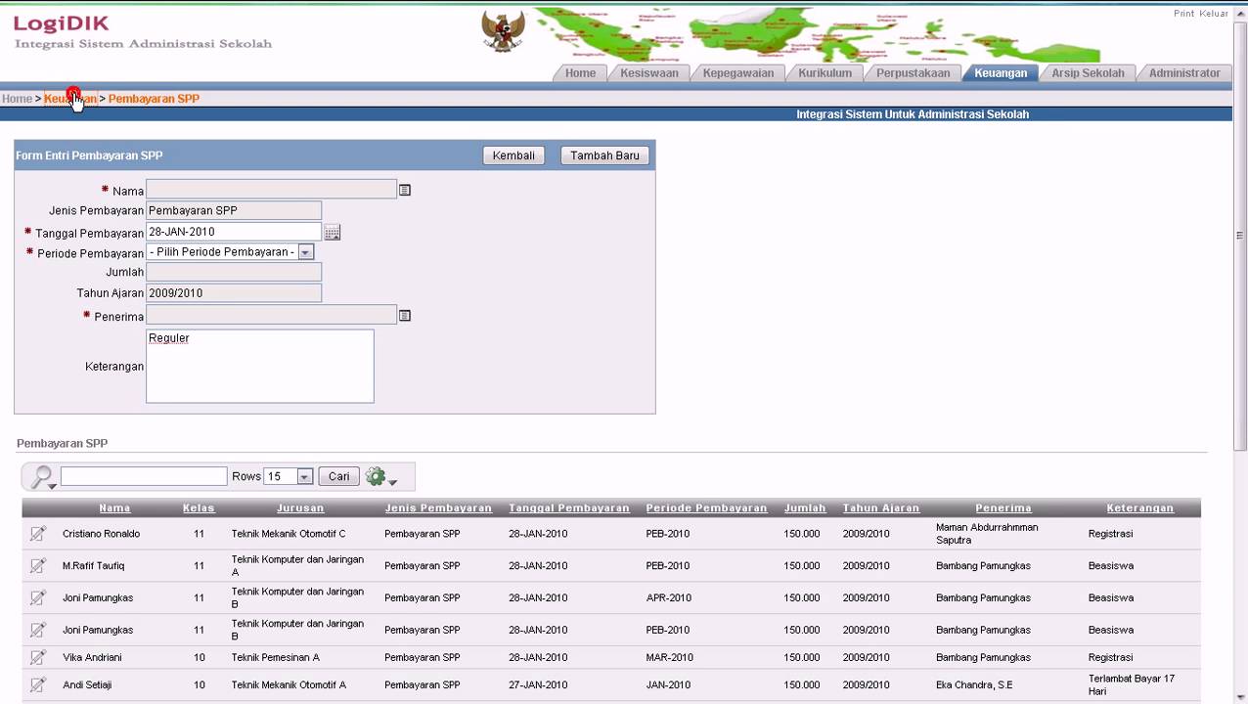Open the gear actions menu
Screen dimensions: 1248x704
380,477
